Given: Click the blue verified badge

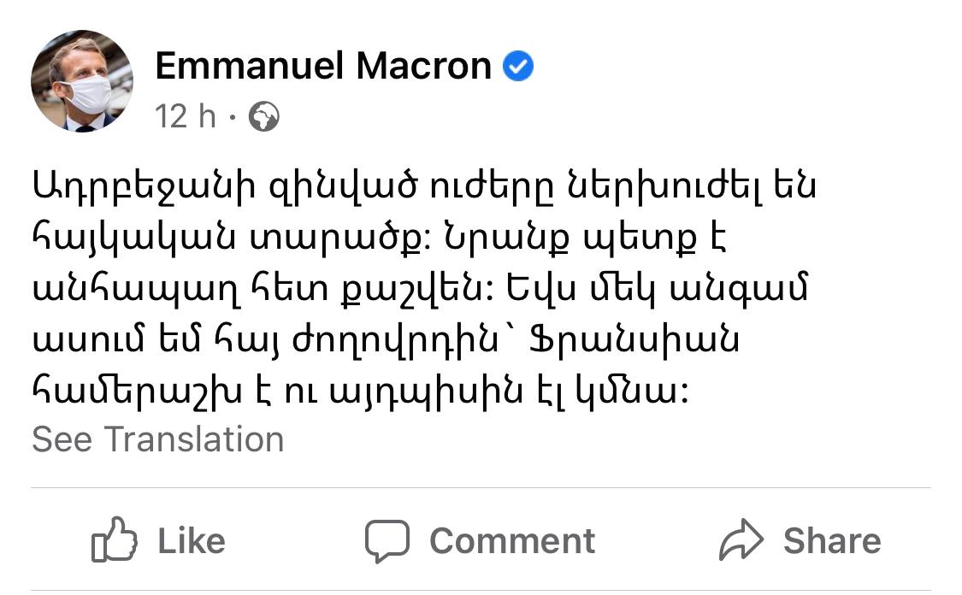Looking at the screenshot, I should pos(518,67).
